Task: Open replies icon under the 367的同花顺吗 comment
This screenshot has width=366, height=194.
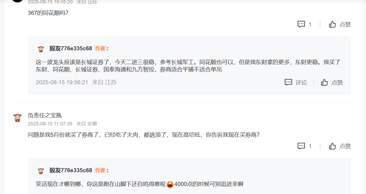Action: click(301, 24)
